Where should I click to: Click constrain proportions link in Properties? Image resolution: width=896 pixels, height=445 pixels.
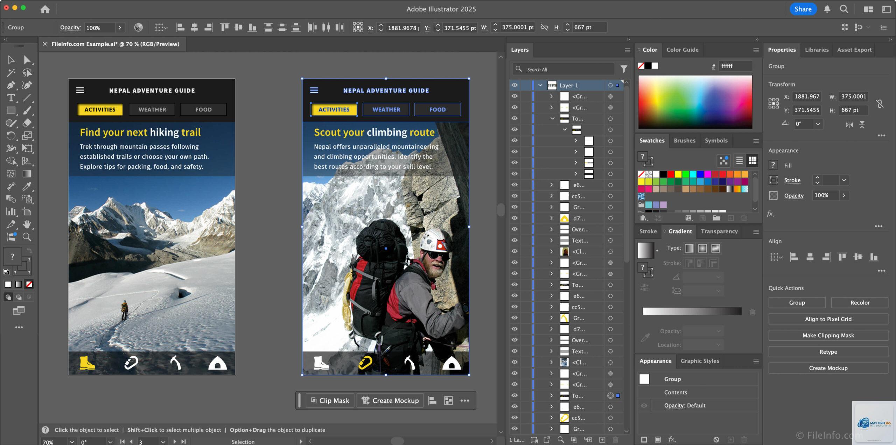pos(880,103)
